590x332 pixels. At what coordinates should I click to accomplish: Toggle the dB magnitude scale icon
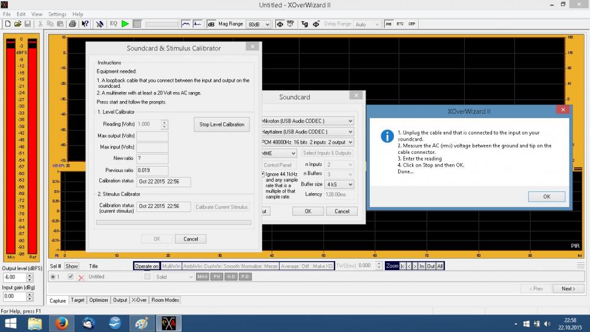click(x=211, y=24)
